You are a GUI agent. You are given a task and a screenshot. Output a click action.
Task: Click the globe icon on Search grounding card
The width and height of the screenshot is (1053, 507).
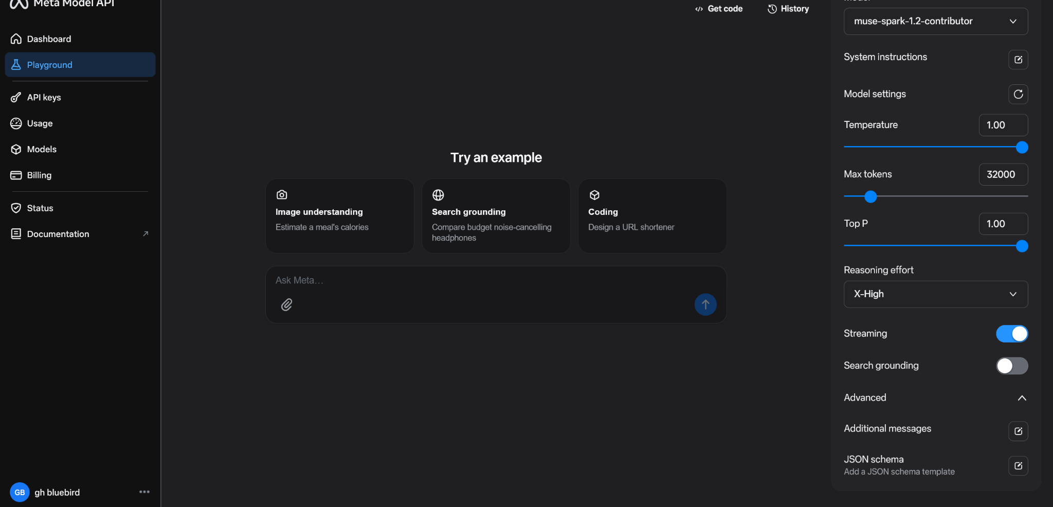click(438, 195)
